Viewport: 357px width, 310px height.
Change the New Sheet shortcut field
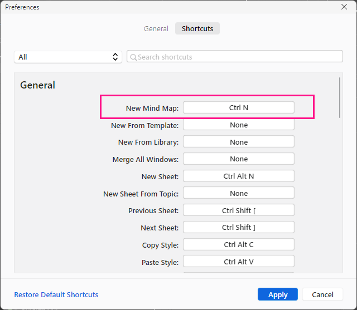coord(238,176)
